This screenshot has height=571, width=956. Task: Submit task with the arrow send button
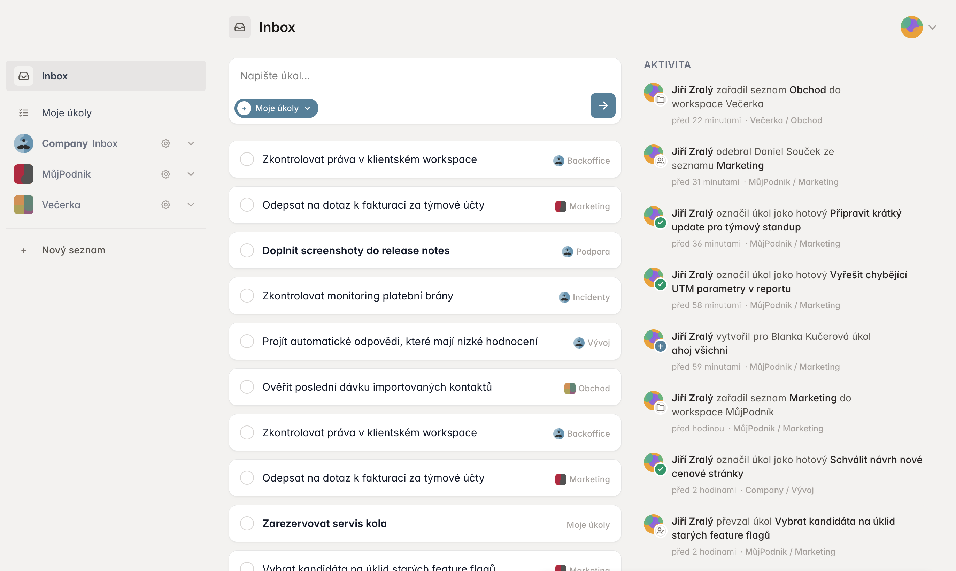pyautogui.click(x=603, y=105)
